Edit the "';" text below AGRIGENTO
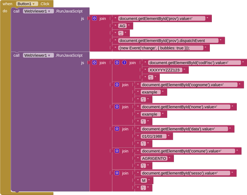The width and height of the screenshot is (247, 195). (x=143, y=166)
